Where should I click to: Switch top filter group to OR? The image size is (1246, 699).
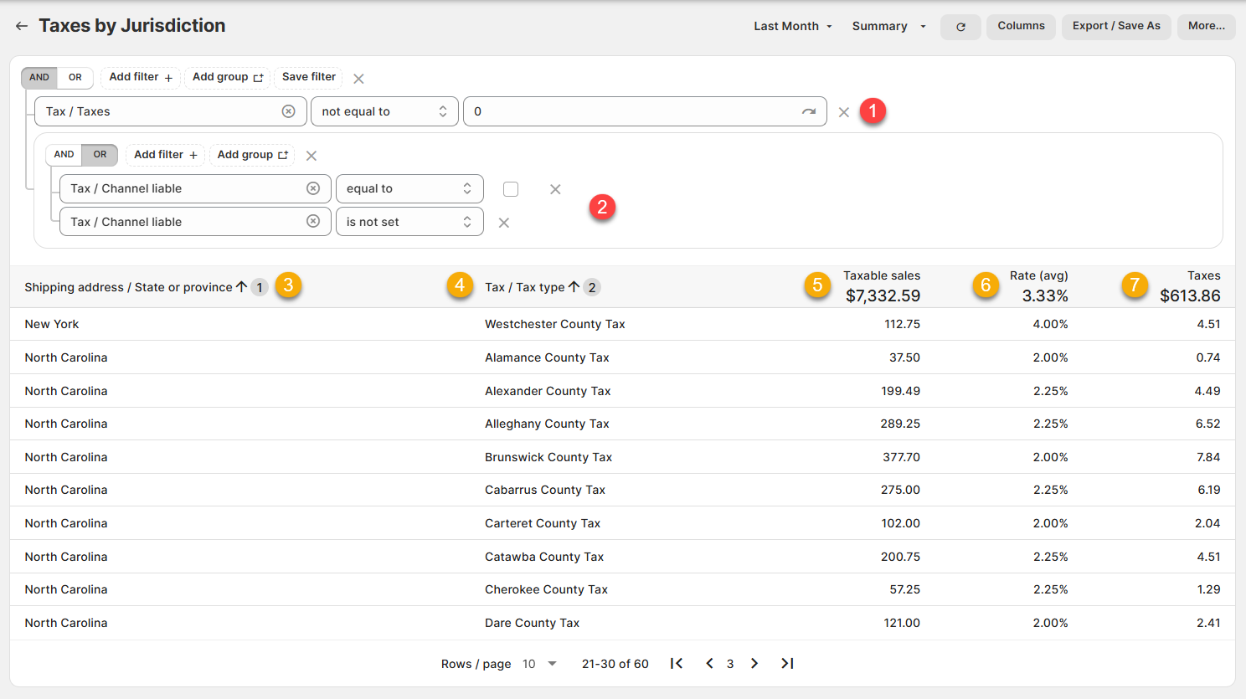[75, 78]
